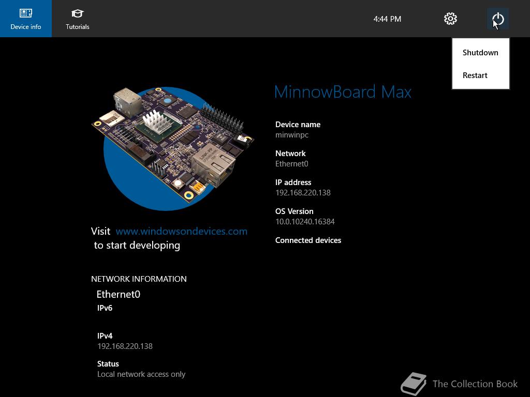Click the 4:44 PM clock
This screenshot has height=397, width=530.
(387, 19)
